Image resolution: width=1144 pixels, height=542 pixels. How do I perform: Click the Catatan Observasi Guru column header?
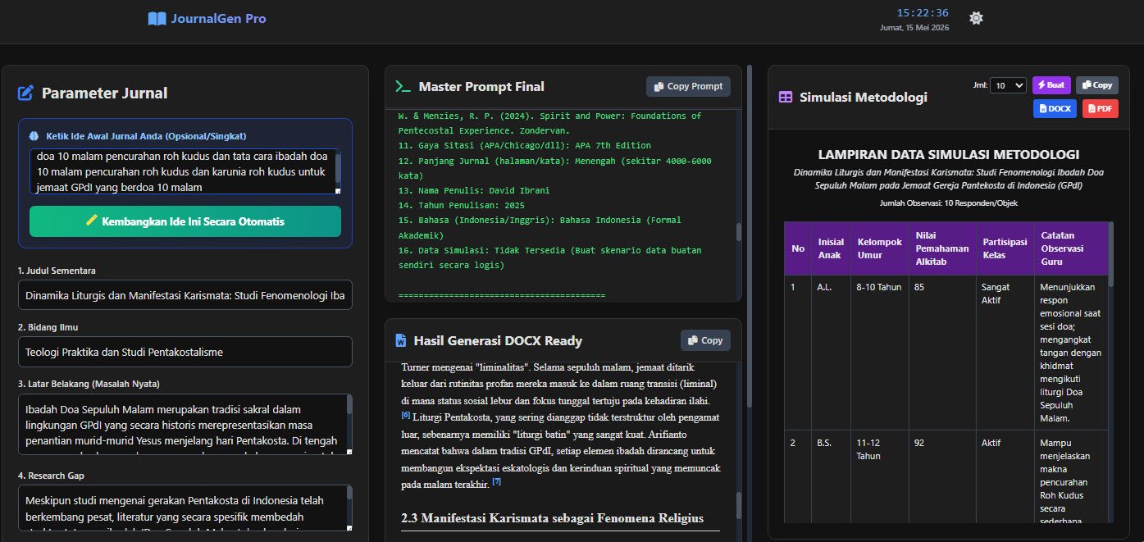click(x=1070, y=248)
